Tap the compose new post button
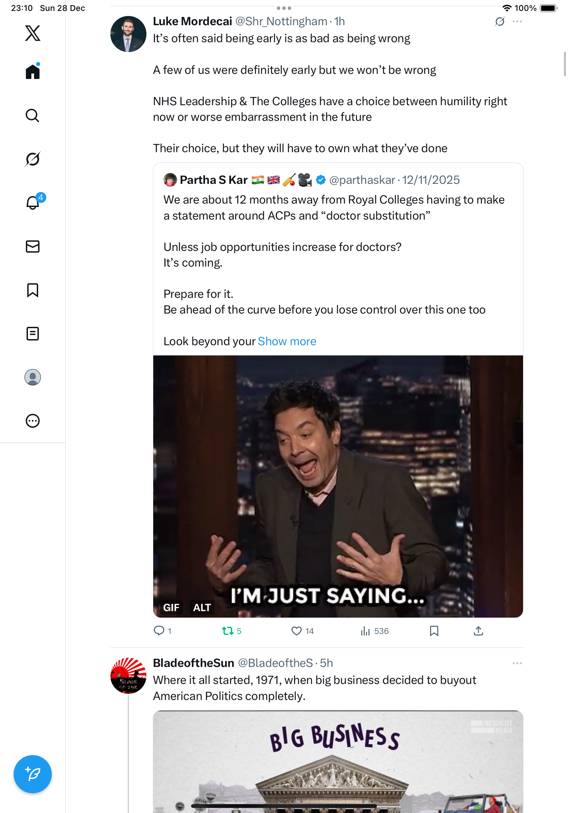The width and height of the screenshot is (568, 813). 33,774
